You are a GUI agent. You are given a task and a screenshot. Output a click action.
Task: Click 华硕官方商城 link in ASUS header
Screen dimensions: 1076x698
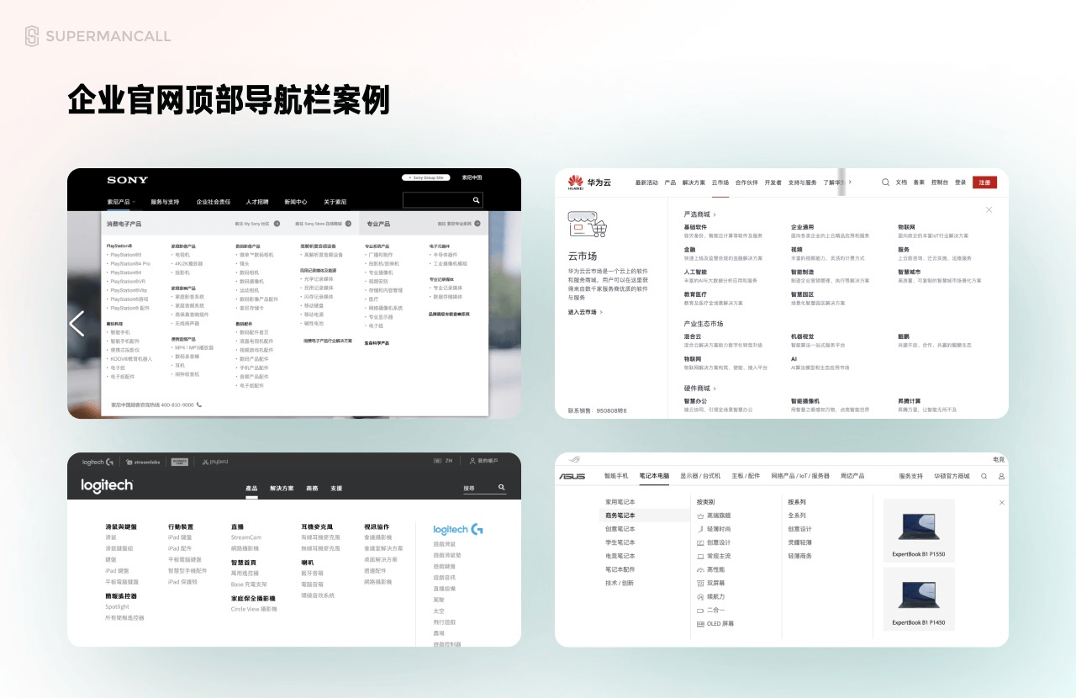[x=951, y=476]
